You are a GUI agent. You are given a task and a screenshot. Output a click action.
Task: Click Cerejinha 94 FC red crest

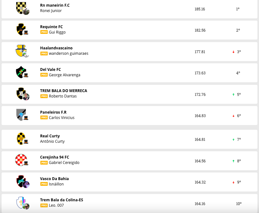[21, 160]
